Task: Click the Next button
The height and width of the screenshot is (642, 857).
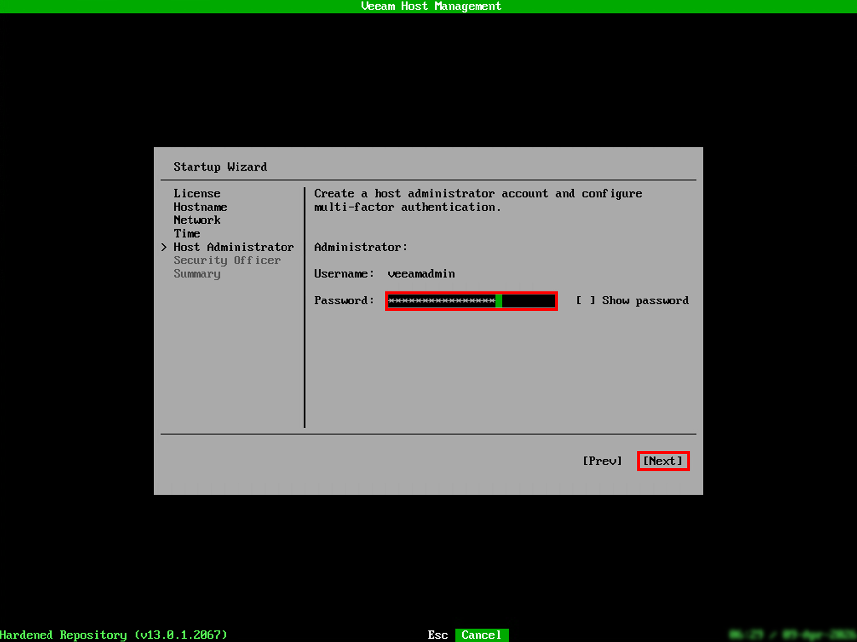Action: click(x=663, y=461)
